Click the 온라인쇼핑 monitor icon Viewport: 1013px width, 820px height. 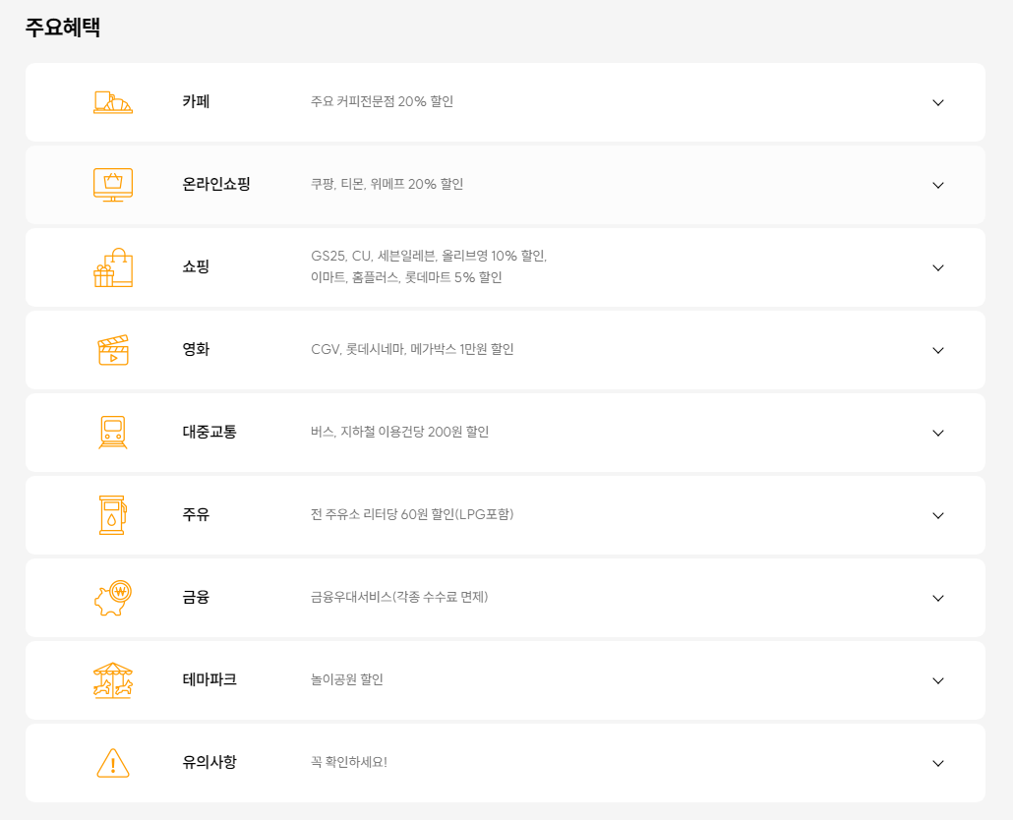click(x=112, y=185)
